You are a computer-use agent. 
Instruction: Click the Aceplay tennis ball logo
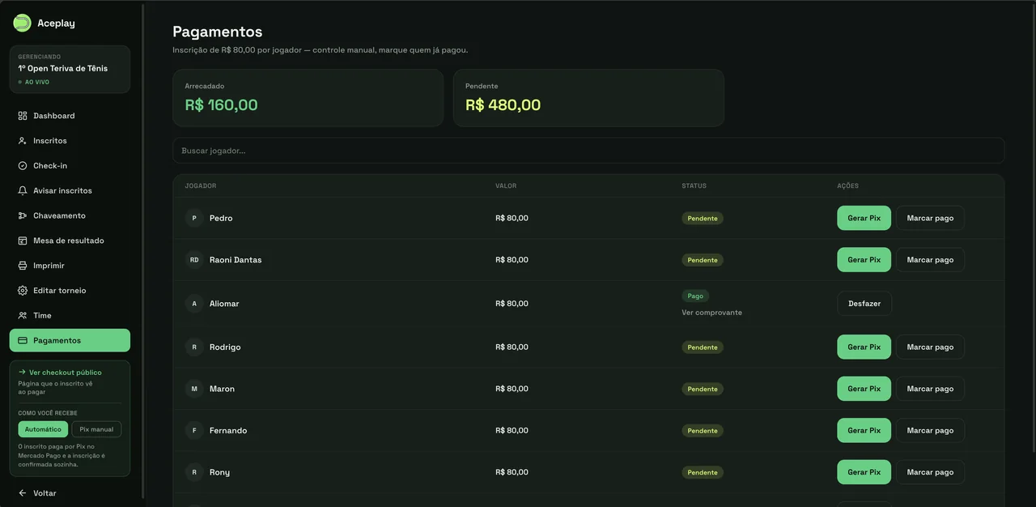pyautogui.click(x=22, y=23)
